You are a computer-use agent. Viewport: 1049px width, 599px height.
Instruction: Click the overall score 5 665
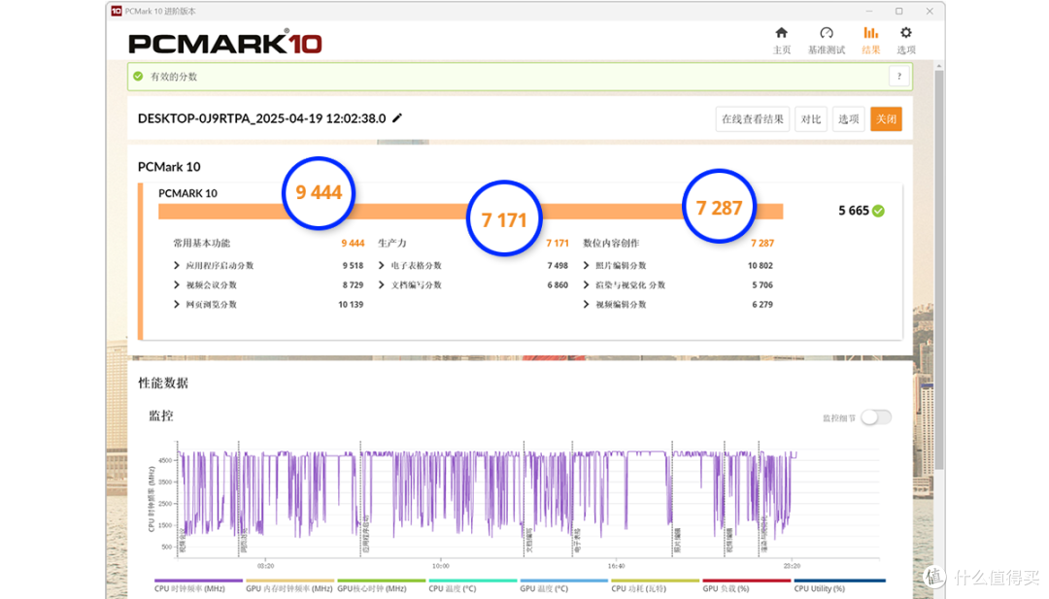pyautogui.click(x=854, y=211)
